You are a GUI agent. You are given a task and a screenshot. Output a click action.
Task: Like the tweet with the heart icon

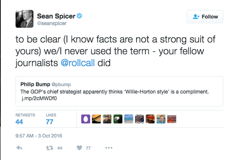point(79,148)
